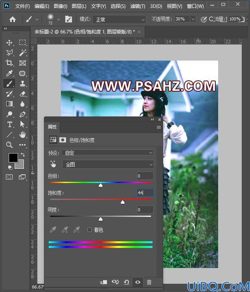Select the Line tool
Image resolution: width=250 pixels, height=292 pixels.
click(9, 135)
